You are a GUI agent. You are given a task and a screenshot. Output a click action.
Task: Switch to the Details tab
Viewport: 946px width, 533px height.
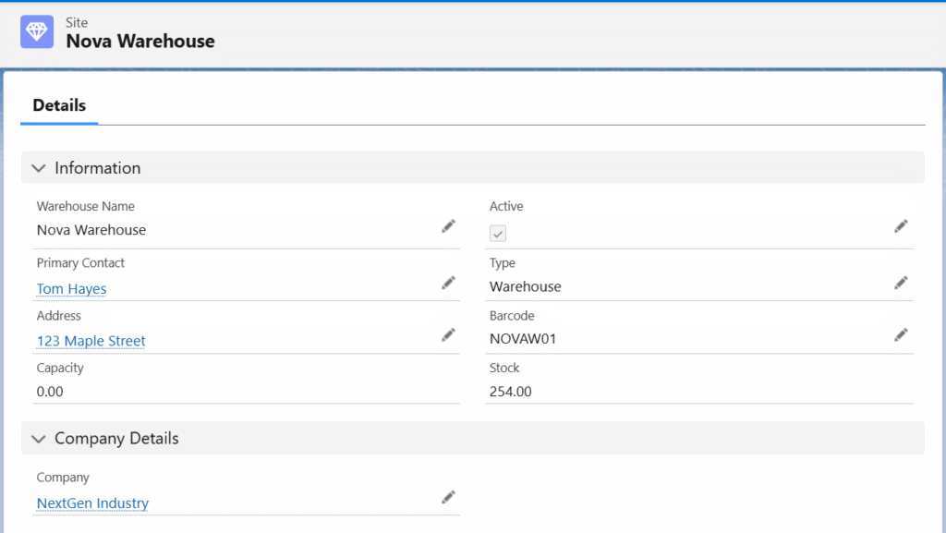[59, 105]
